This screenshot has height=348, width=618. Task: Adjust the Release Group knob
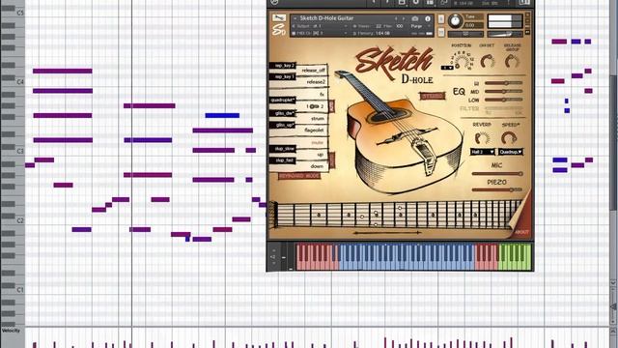tap(512, 61)
